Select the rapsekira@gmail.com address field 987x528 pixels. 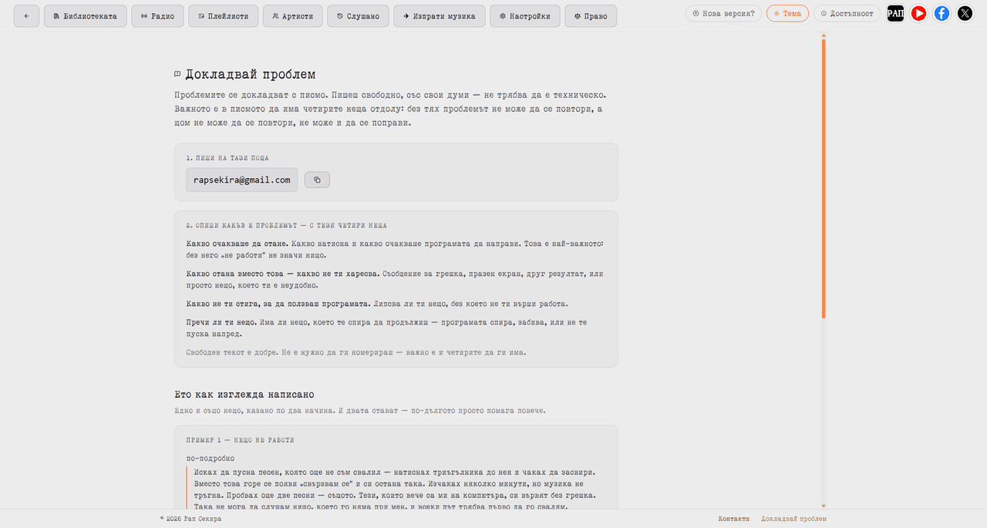point(241,180)
